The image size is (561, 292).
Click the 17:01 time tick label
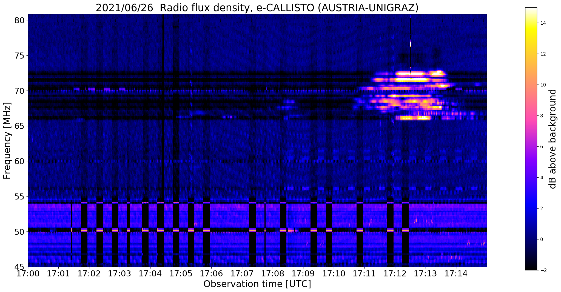click(x=59, y=273)
